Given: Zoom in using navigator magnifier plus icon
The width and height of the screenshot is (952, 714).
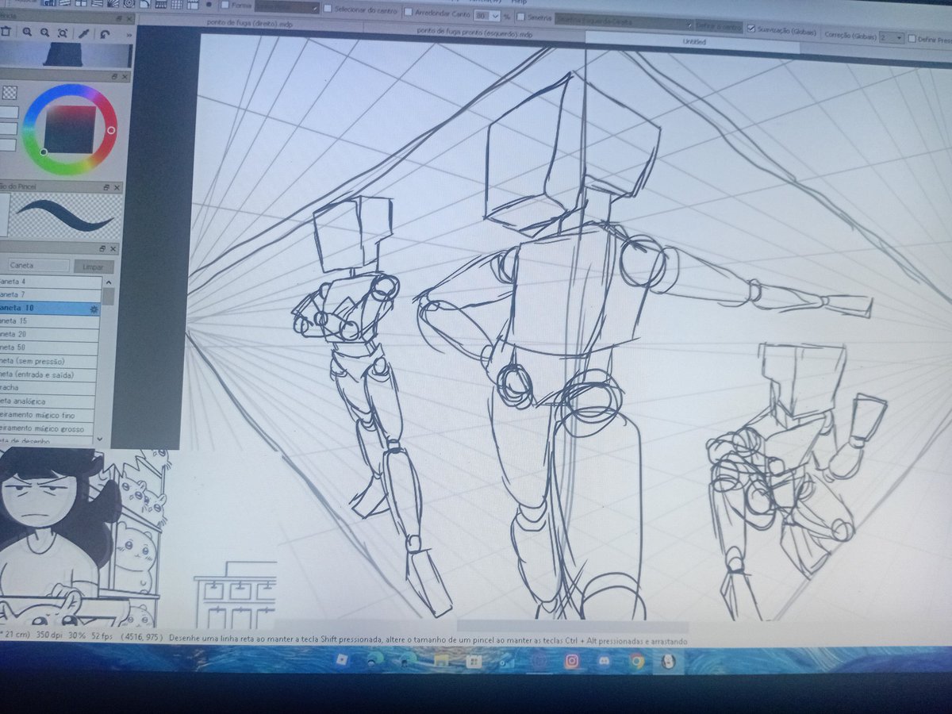Looking at the screenshot, I should (x=27, y=32).
